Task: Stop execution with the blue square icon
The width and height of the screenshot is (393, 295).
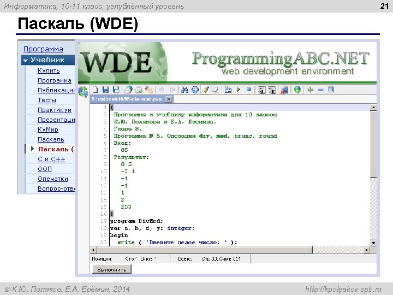Action: [249, 89]
